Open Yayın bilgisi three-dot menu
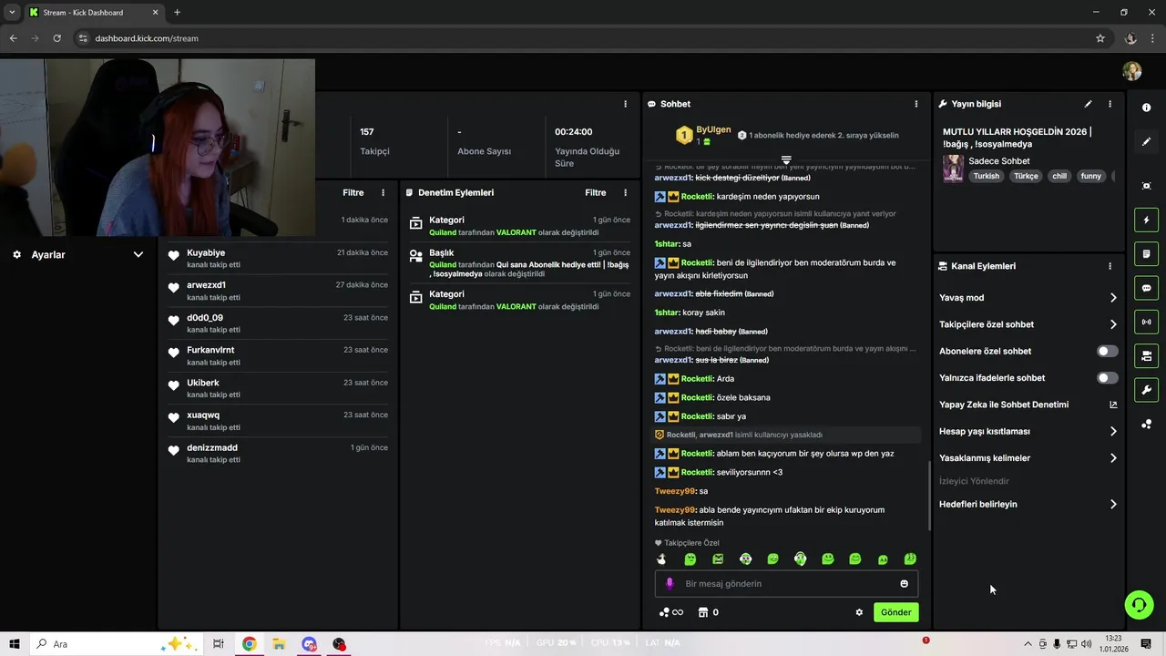1166x656 pixels. 1110,104
